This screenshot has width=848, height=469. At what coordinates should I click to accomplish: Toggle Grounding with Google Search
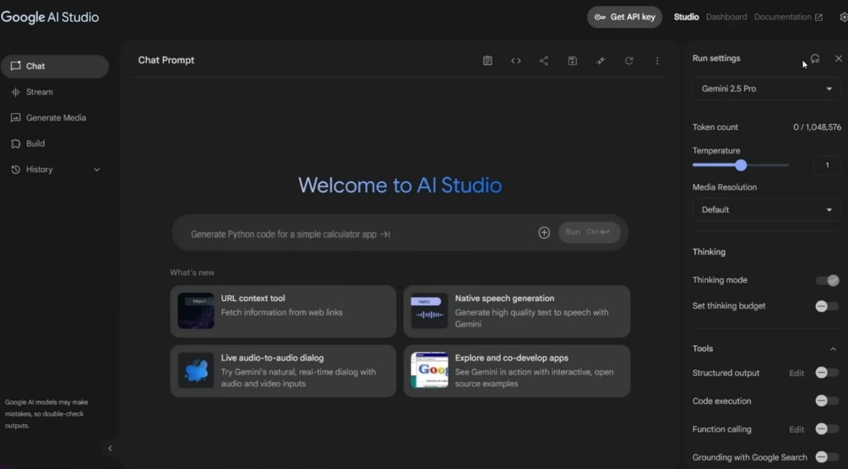[827, 457]
